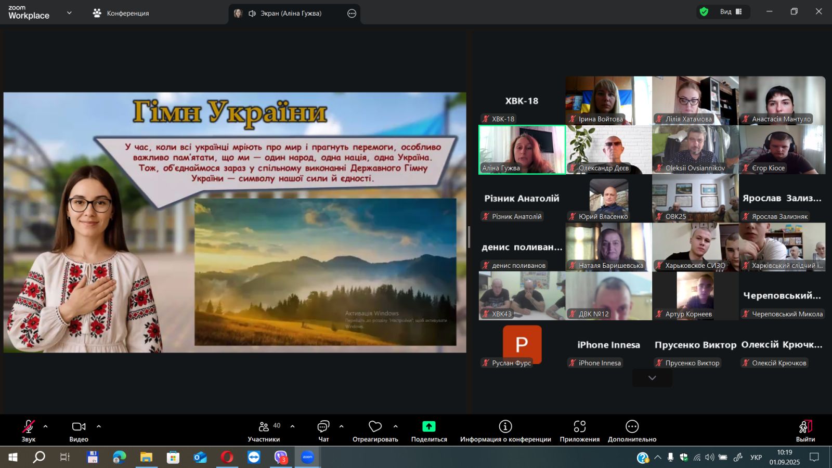Expand audio options arrow next to Звук

pyautogui.click(x=46, y=426)
